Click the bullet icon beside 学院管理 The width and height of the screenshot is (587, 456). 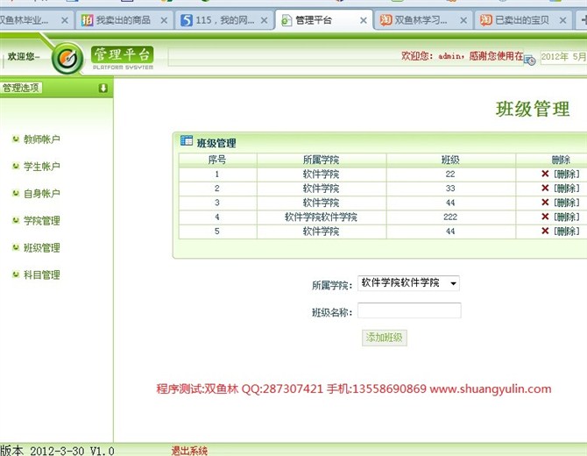(16, 220)
